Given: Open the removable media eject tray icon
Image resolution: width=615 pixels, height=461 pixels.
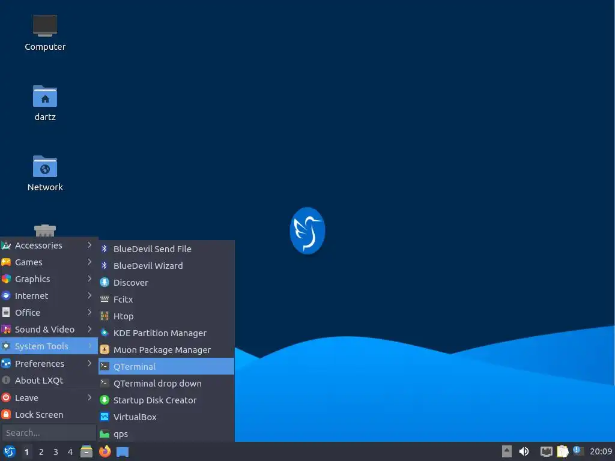Looking at the screenshot, I should (507, 451).
